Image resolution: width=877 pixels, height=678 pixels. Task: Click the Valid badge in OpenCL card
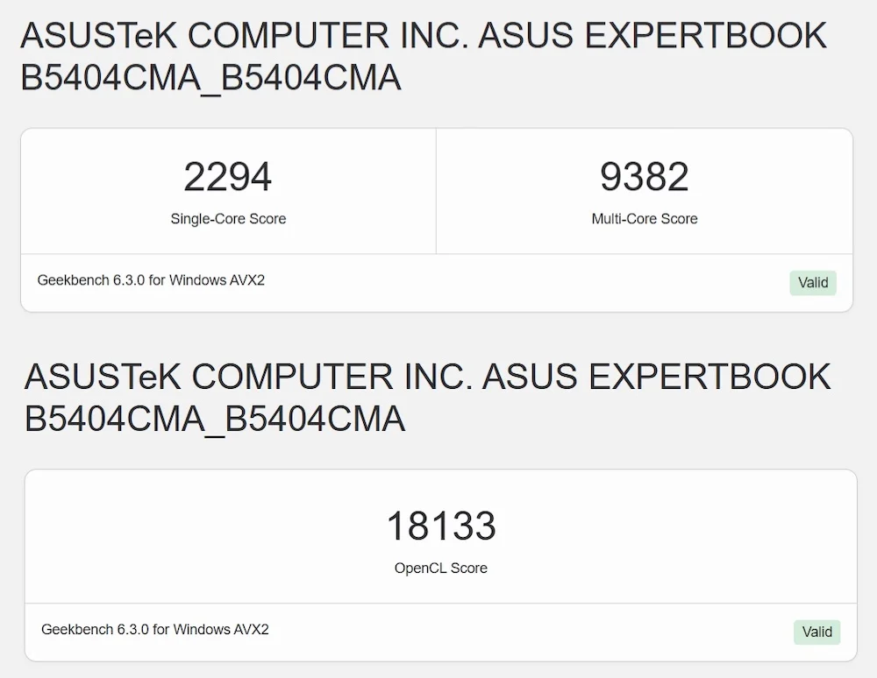(817, 632)
